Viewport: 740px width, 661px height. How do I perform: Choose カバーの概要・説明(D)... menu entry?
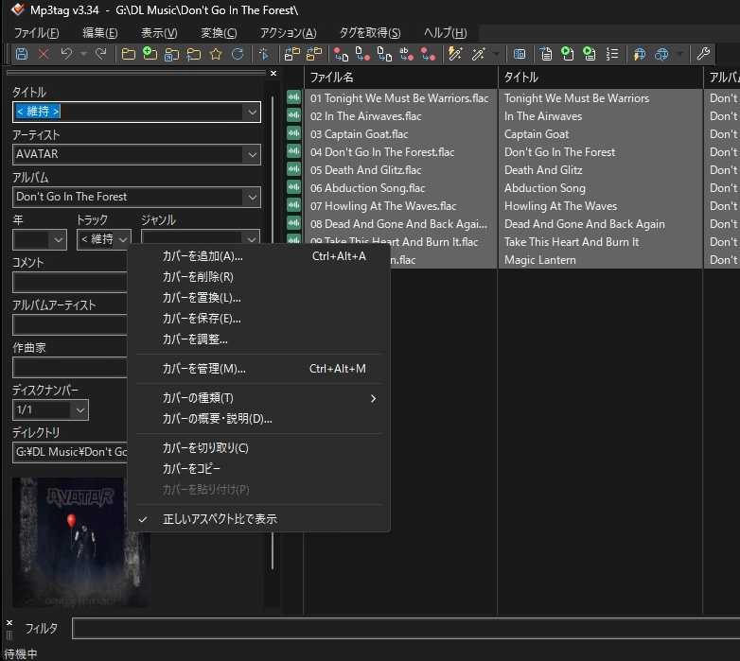[x=258, y=419]
